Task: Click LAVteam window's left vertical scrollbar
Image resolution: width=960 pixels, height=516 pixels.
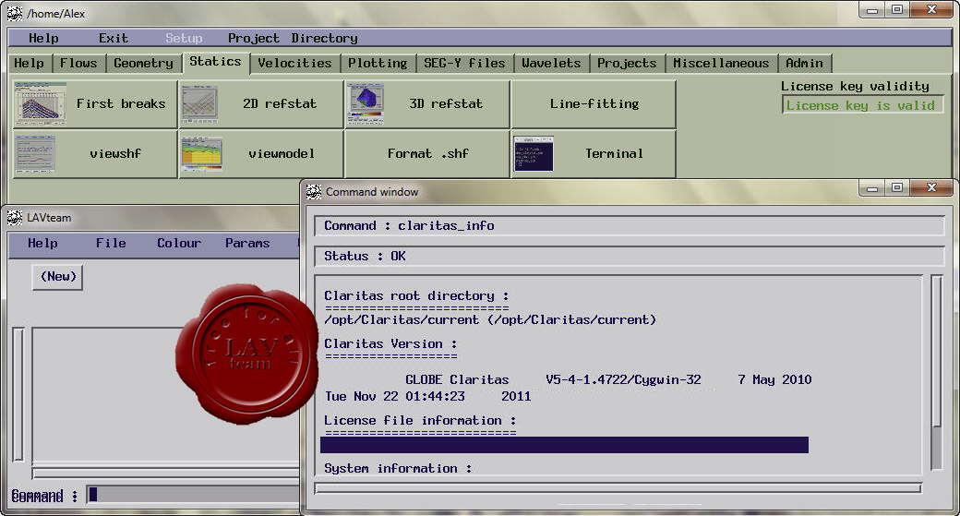Action: 18,394
